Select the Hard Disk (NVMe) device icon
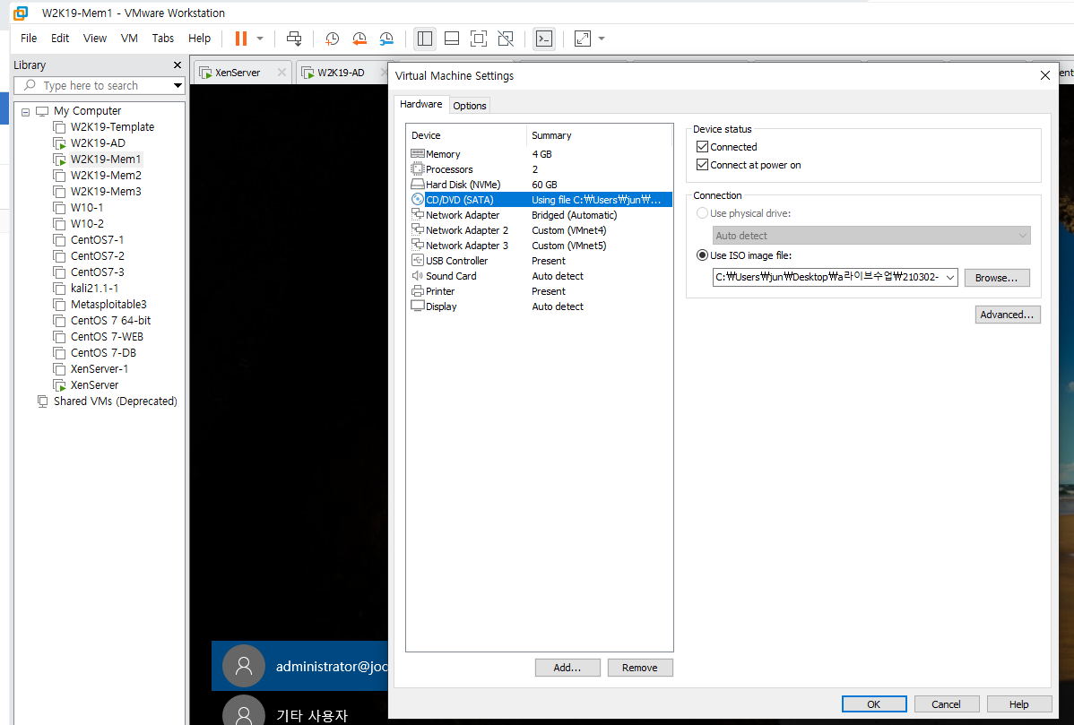The height and width of the screenshot is (725, 1074). [x=417, y=184]
